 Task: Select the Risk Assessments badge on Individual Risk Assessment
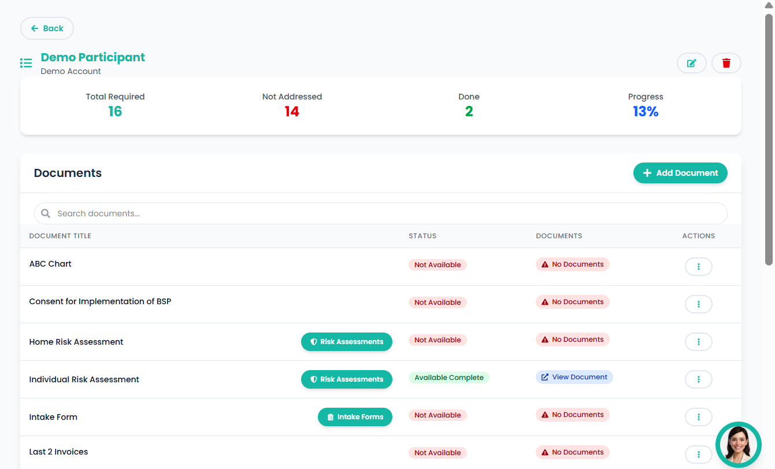(x=347, y=379)
